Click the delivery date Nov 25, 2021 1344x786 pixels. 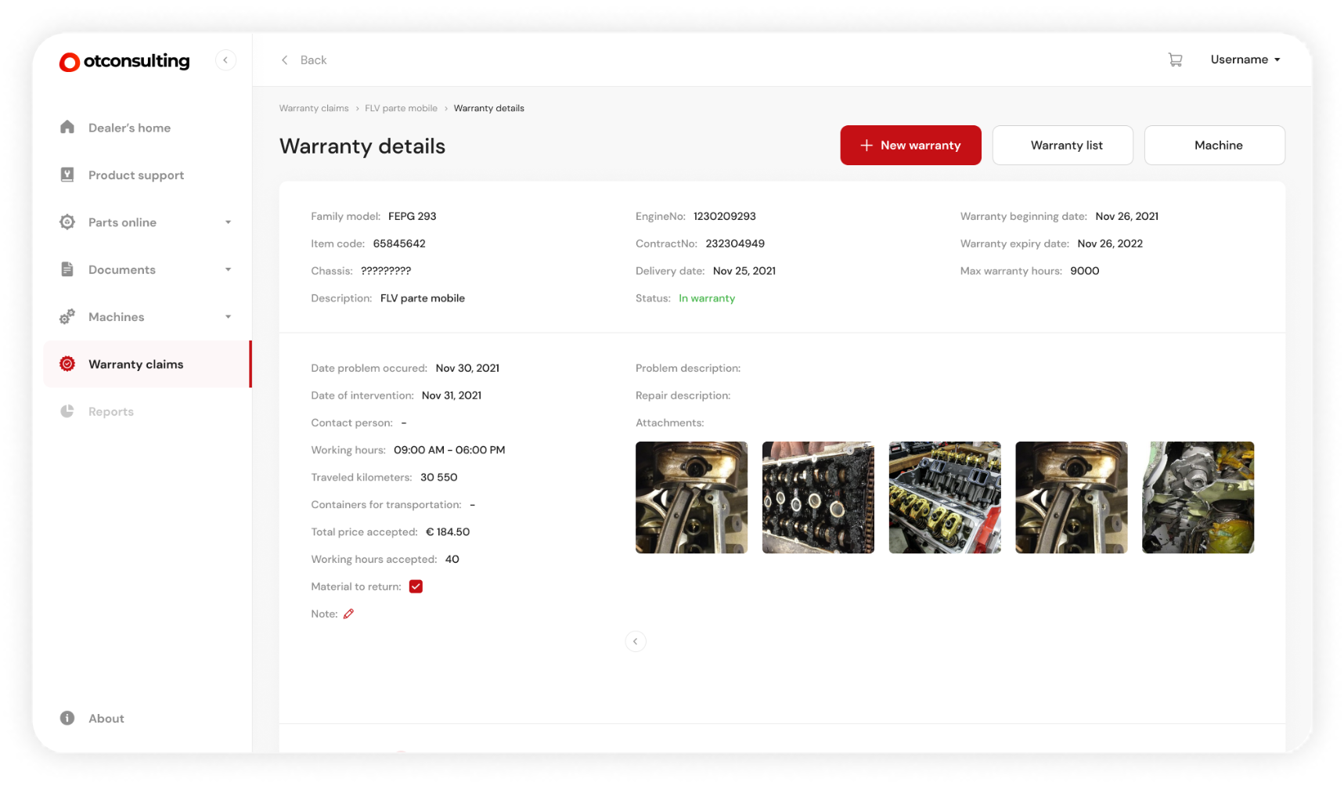[x=744, y=271]
